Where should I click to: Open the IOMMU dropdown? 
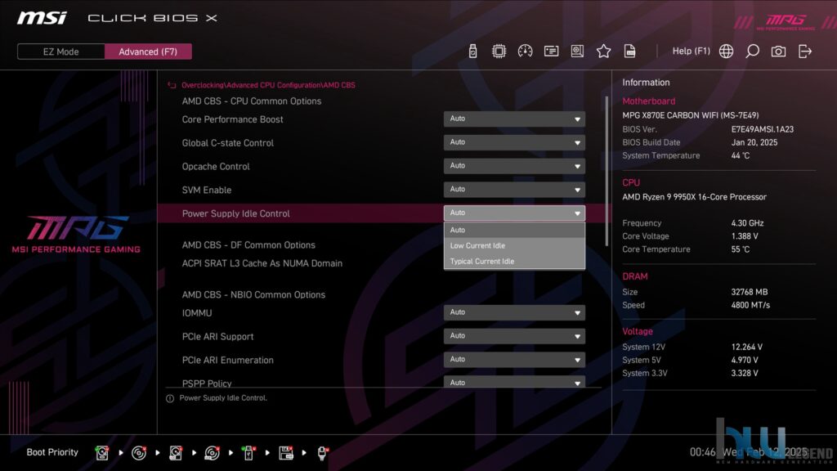[514, 312]
